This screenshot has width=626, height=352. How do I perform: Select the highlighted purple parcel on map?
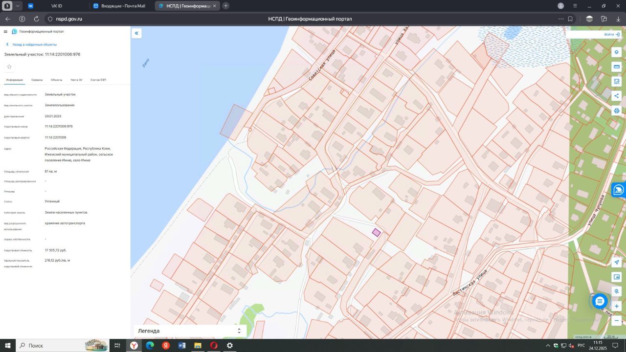(x=376, y=233)
